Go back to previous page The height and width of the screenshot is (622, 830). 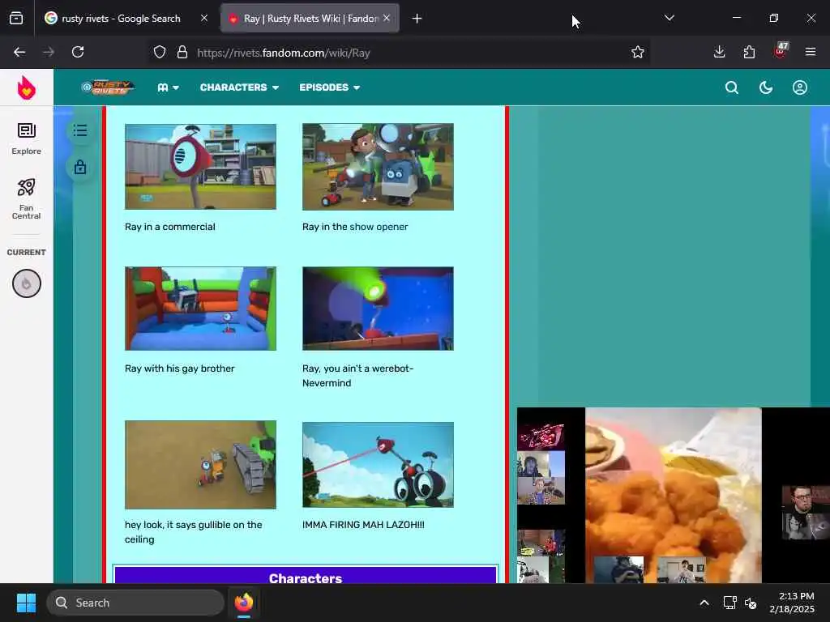[19, 52]
